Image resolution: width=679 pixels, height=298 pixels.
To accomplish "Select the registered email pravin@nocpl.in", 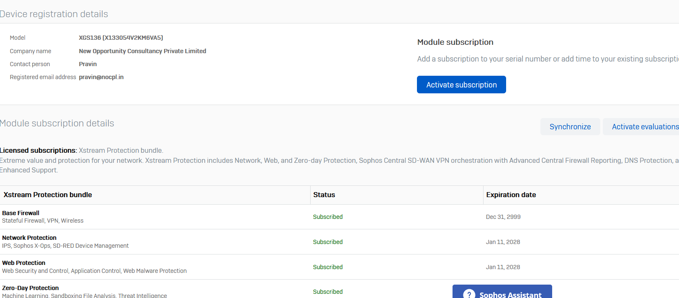I will 101,77.
